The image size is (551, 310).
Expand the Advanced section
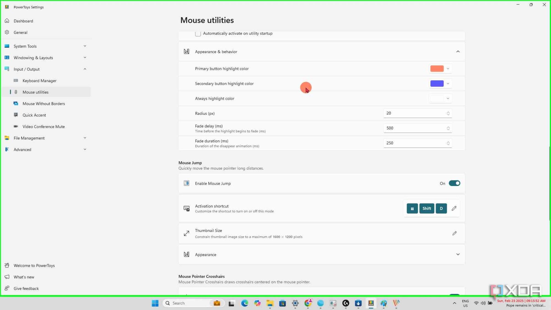tap(46, 150)
